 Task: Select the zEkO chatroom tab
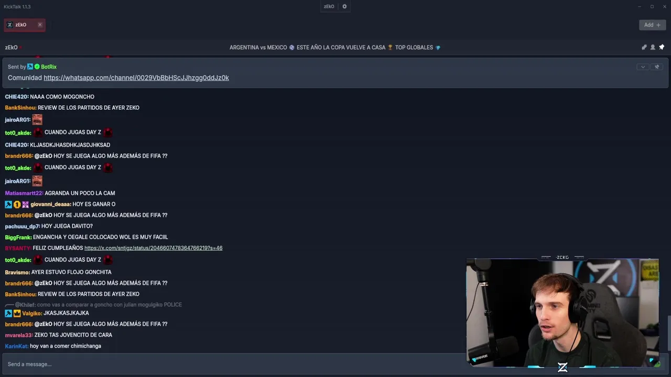[x=24, y=25]
